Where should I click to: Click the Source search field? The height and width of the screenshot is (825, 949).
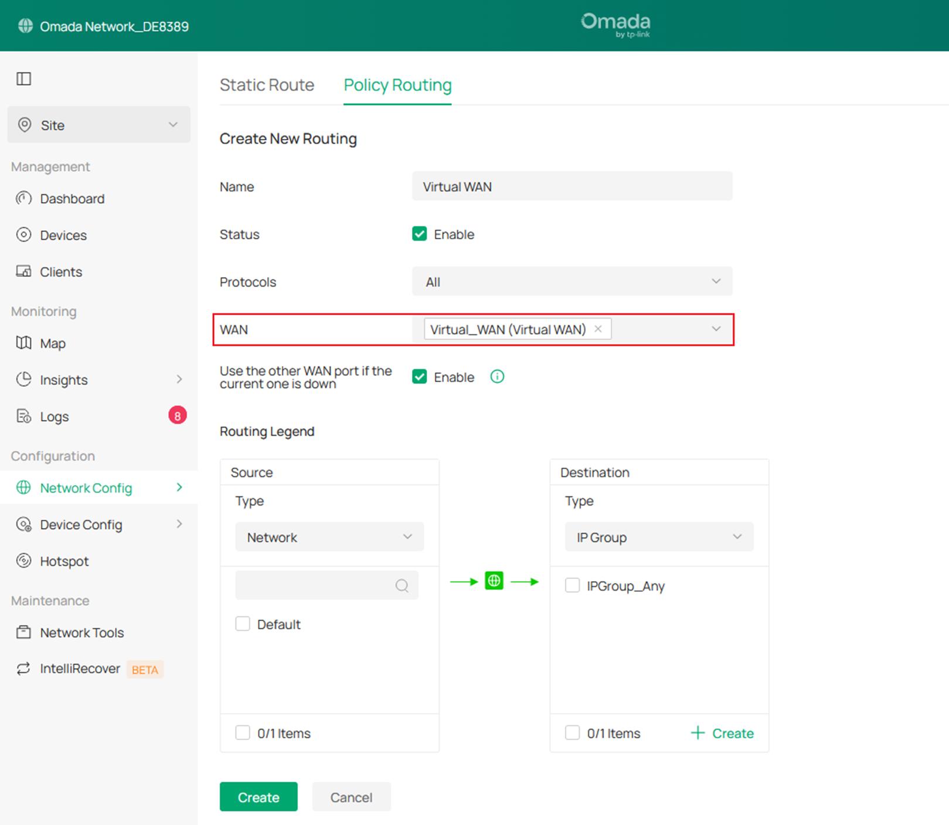(326, 585)
